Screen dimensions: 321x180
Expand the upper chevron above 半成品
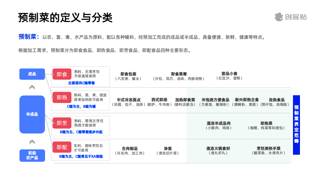(x=32, y=87)
